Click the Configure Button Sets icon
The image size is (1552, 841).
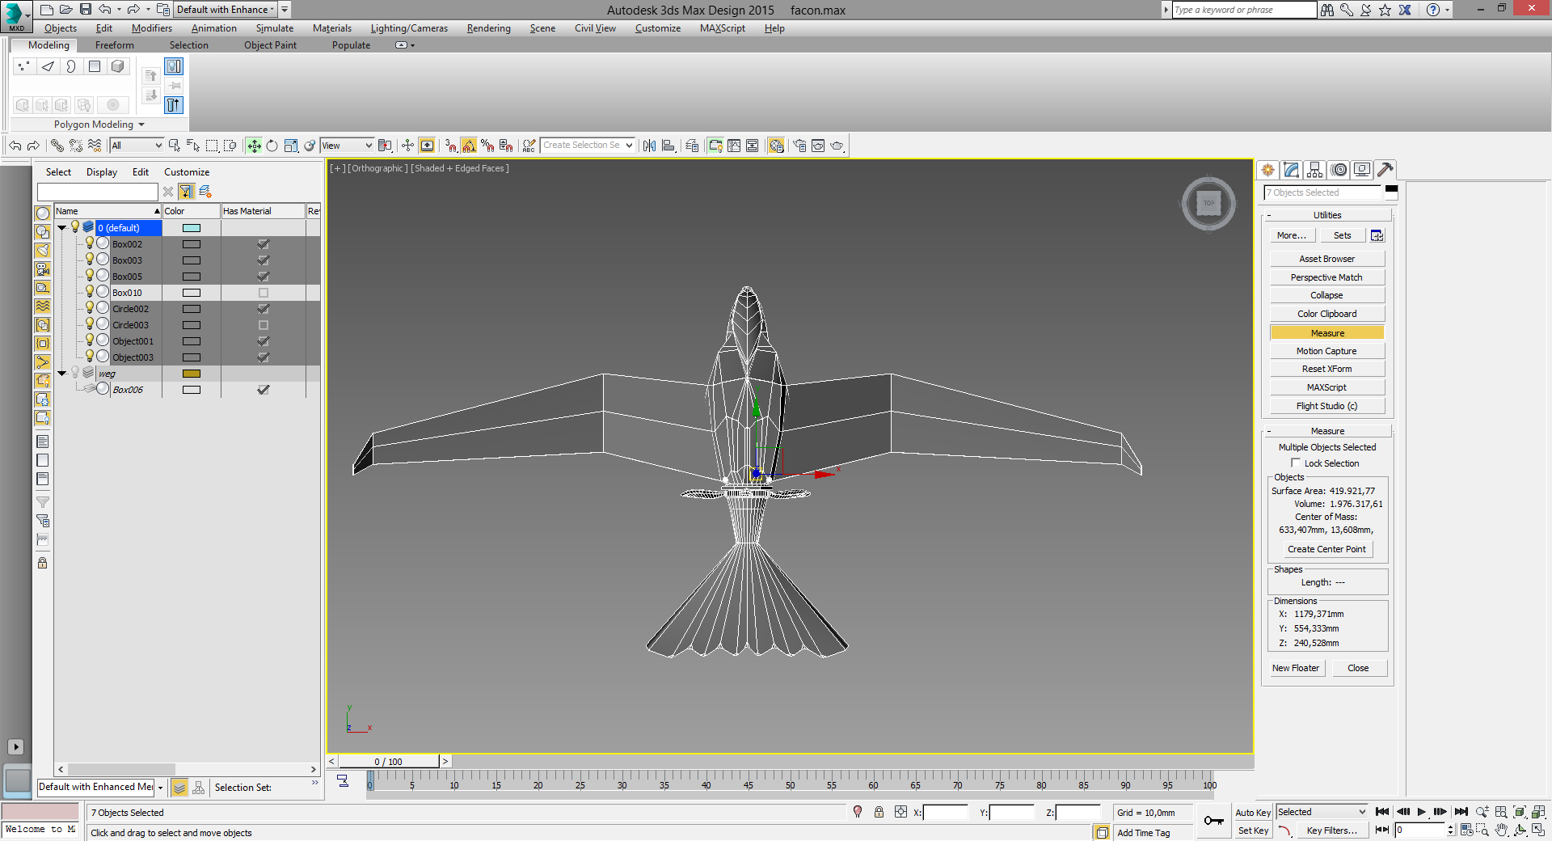coord(1377,235)
